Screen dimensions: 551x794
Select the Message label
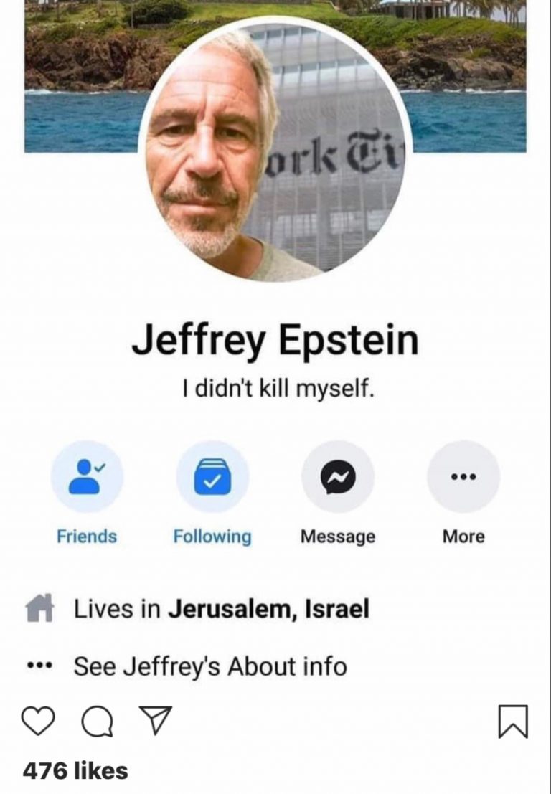338,537
